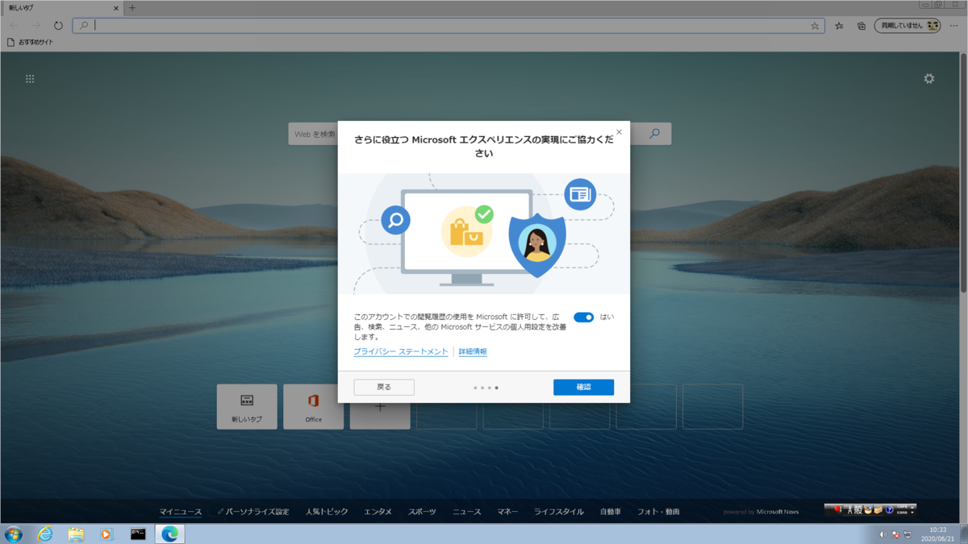Open the プライバシー ステートメント link
The height and width of the screenshot is (544, 968).
coord(401,352)
